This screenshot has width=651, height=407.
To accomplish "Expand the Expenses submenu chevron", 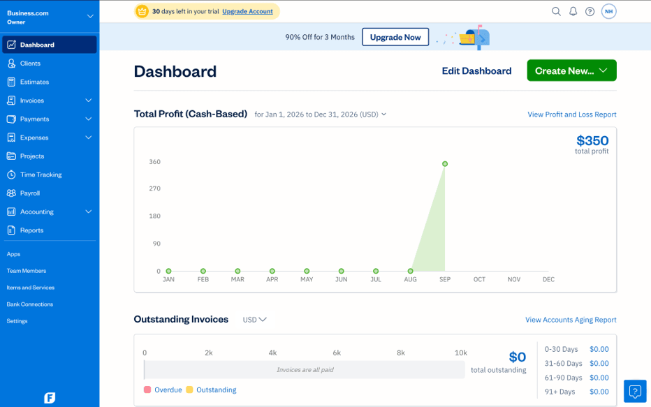I will tap(89, 138).
